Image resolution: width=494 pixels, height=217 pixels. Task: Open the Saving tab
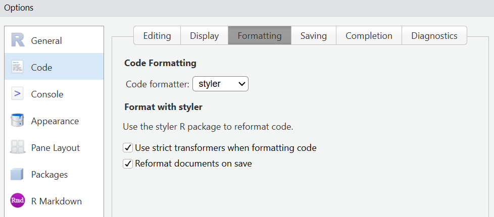(x=313, y=36)
